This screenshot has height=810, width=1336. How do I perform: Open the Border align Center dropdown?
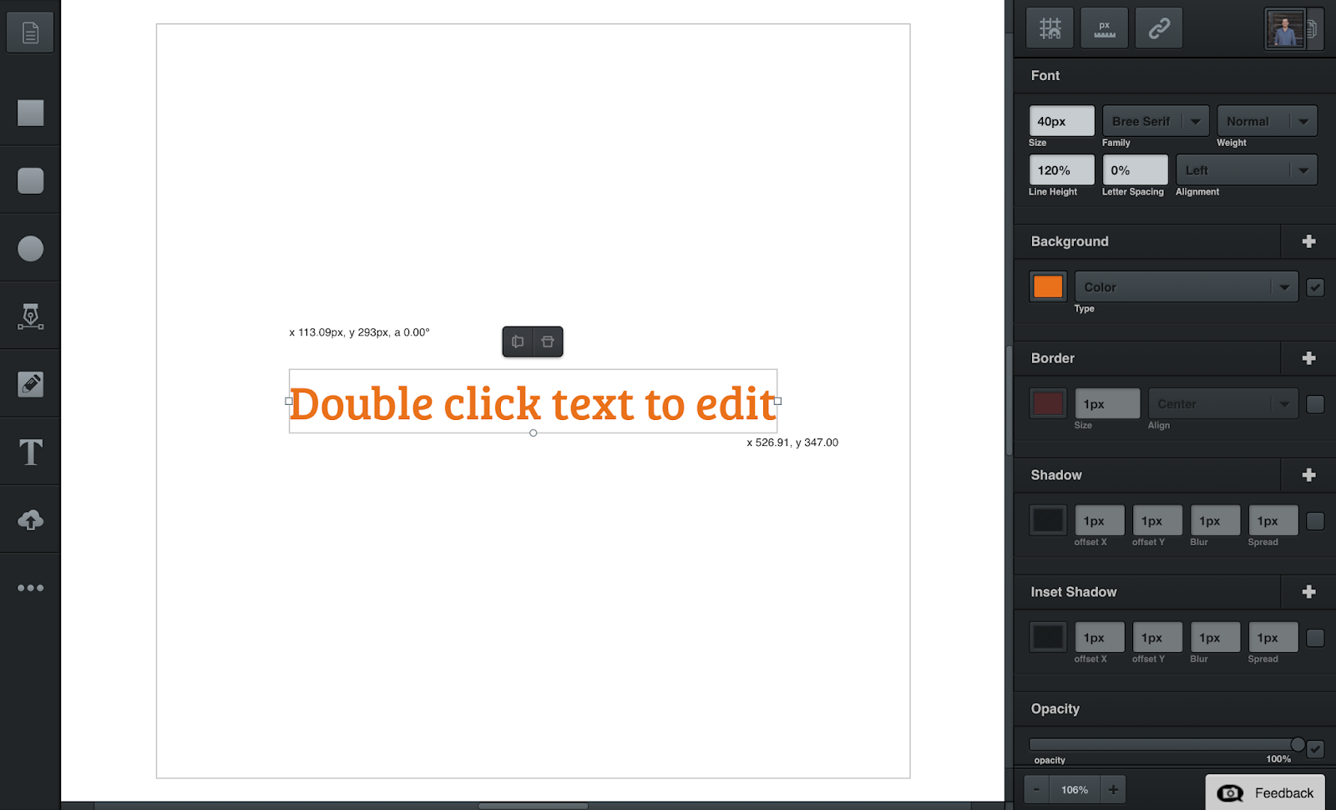point(1223,404)
